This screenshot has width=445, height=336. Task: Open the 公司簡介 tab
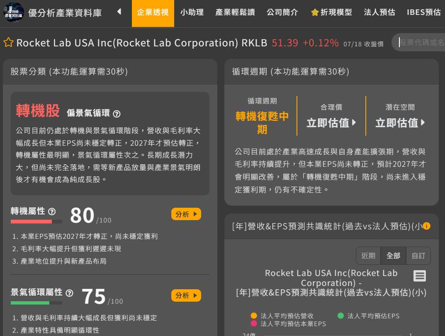click(x=282, y=12)
